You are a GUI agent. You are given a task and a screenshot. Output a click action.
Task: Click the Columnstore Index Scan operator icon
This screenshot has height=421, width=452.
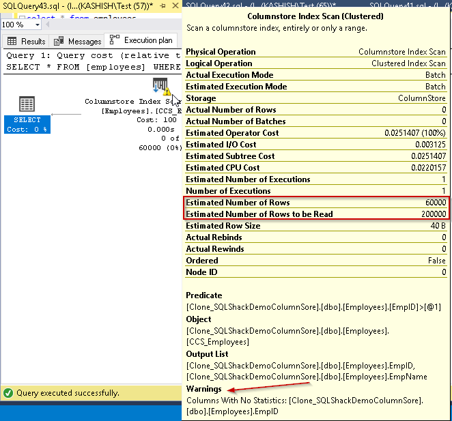coord(160,85)
